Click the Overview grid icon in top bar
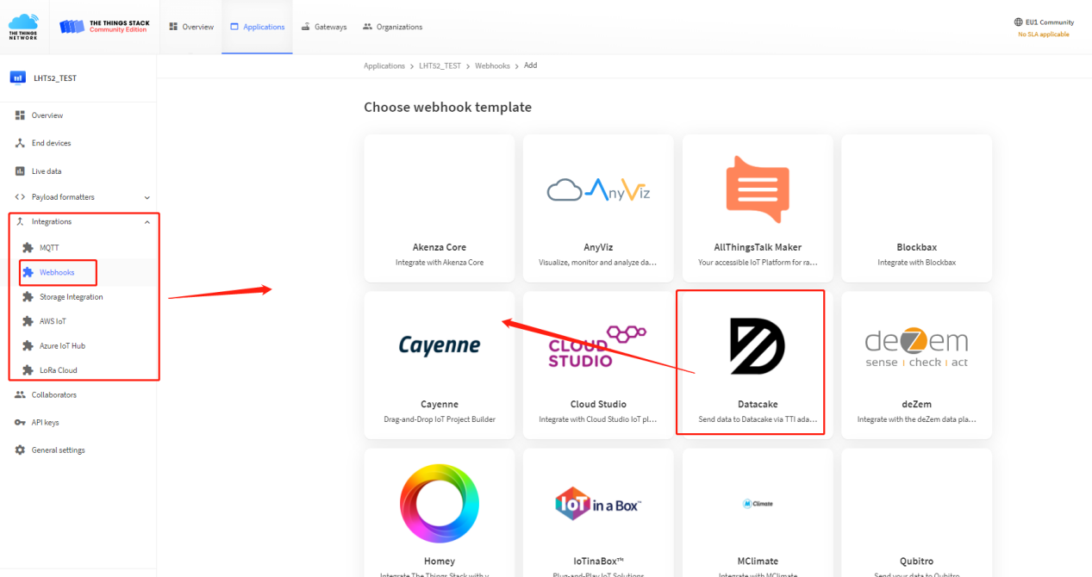This screenshot has width=1092, height=577. pyautogui.click(x=173, y=27)
